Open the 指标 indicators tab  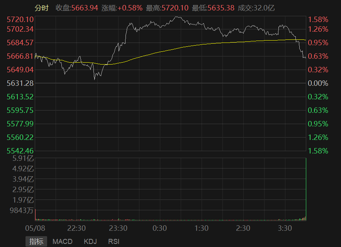[36, 242]
